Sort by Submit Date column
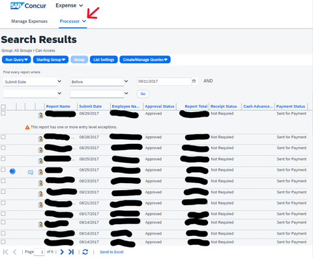 91,106
